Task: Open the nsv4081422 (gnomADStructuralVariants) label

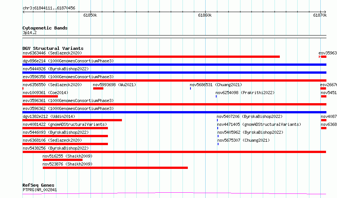Action: (65, 124)
